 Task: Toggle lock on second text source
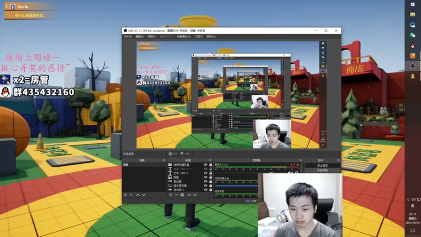[211, 173]
